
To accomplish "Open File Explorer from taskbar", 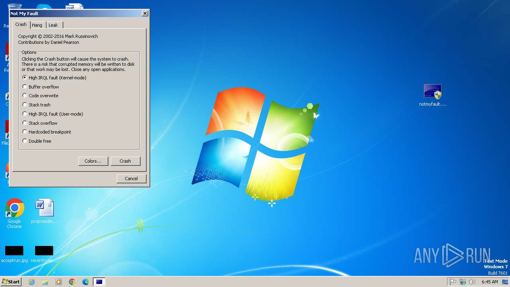I will tap(45, 282).
